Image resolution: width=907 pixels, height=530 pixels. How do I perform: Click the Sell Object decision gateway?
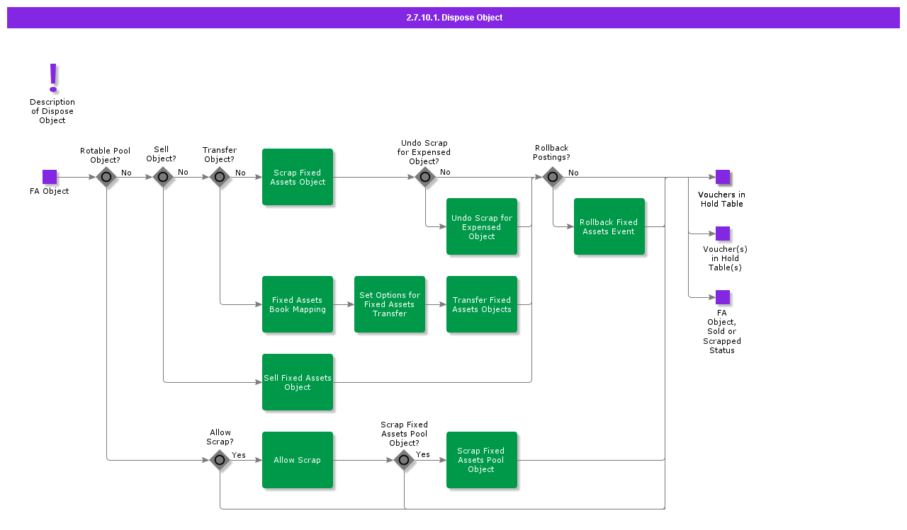tap(163, 177)
